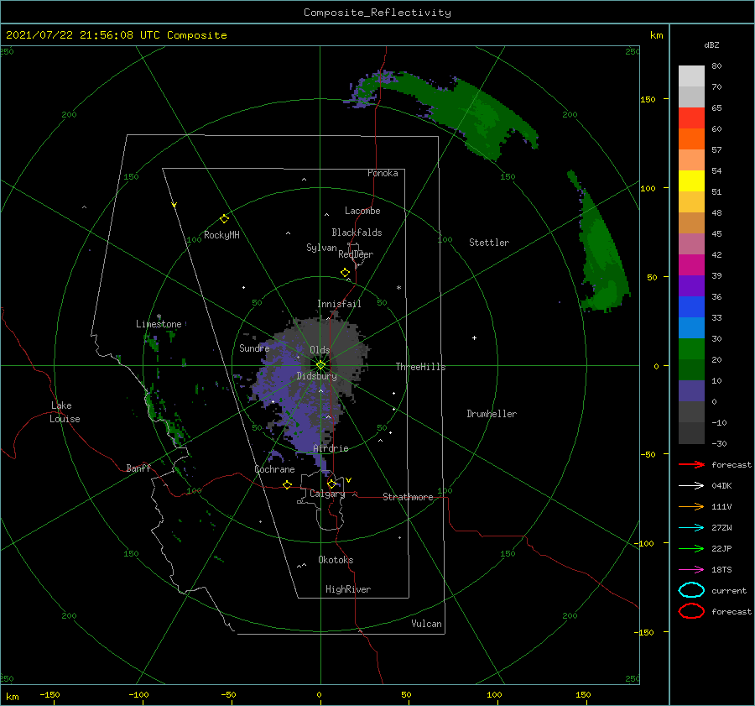The height and width of the screenshot is (706, 755).
Task: Select the purple 39-36 dBZ swatch
Action: click(691, 286)
